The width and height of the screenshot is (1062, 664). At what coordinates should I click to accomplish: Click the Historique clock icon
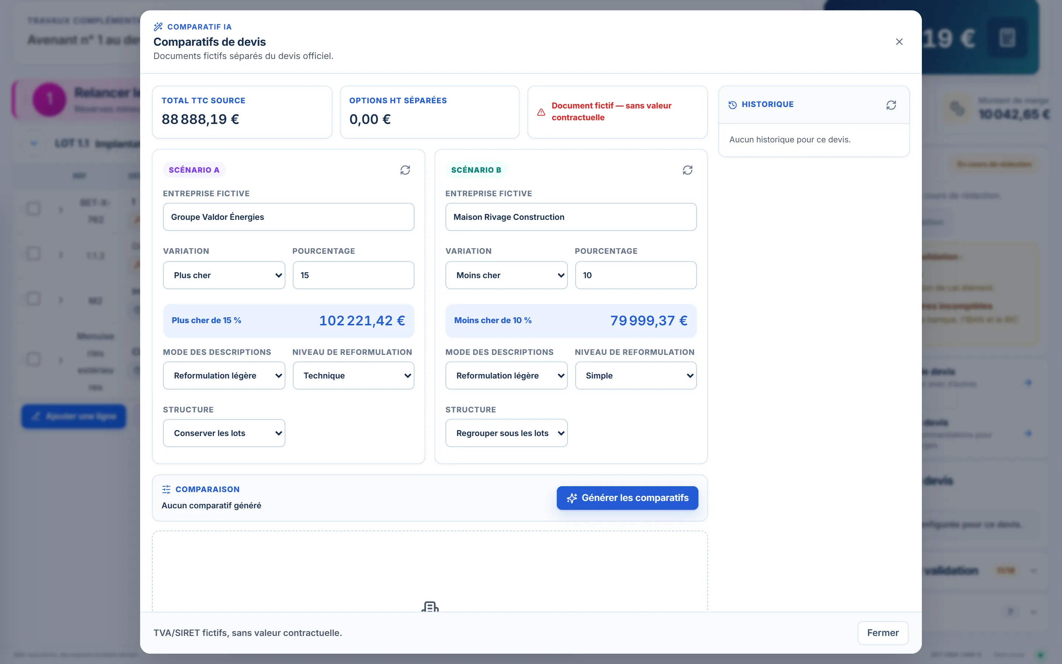point(732,104)
